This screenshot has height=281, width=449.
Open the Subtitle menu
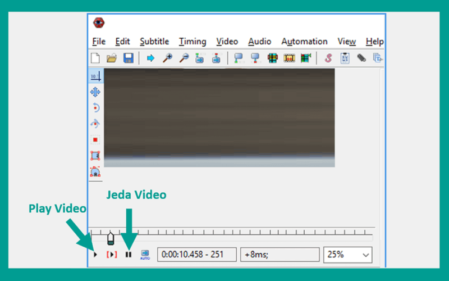pos(154,42)
